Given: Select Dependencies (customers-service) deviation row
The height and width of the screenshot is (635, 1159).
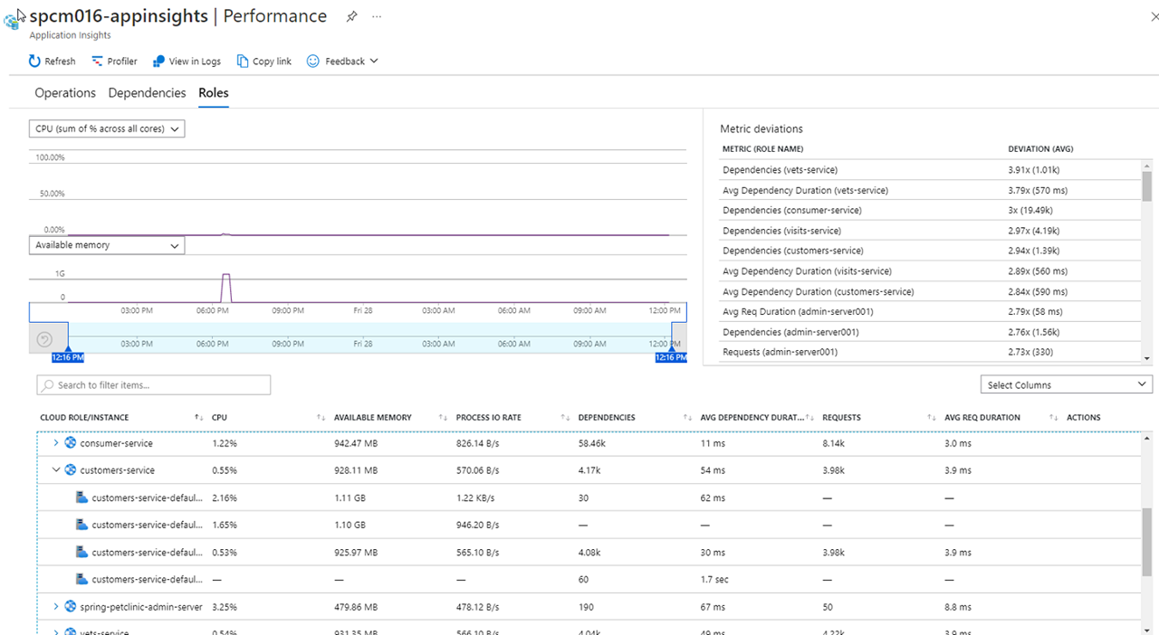Looking at the screenshot, I should [x=931, y=251].
